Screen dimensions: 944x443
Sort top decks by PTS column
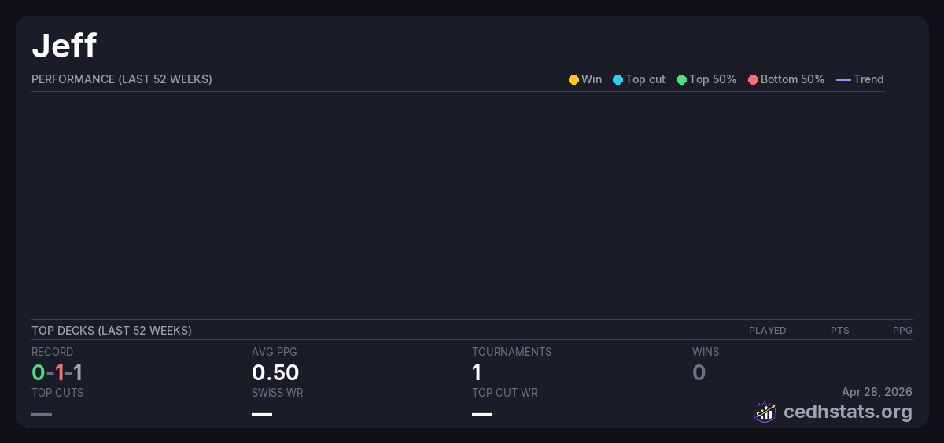(839, 331)
